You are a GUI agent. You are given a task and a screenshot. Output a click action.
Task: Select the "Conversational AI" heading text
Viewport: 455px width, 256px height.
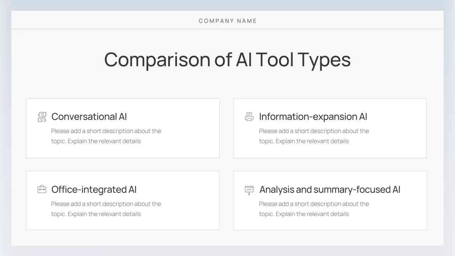(89, 117)
